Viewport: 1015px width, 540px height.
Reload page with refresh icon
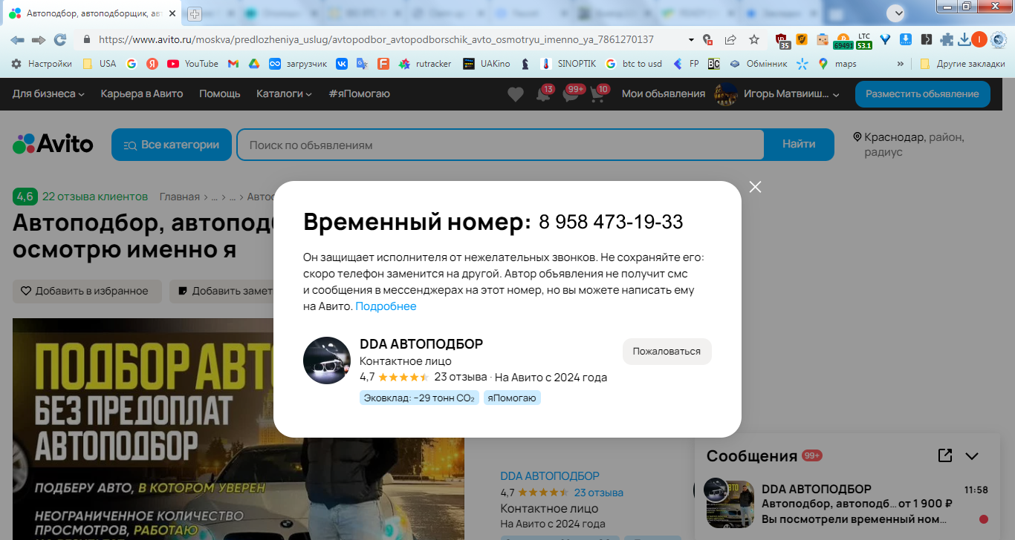pos(60,39)
